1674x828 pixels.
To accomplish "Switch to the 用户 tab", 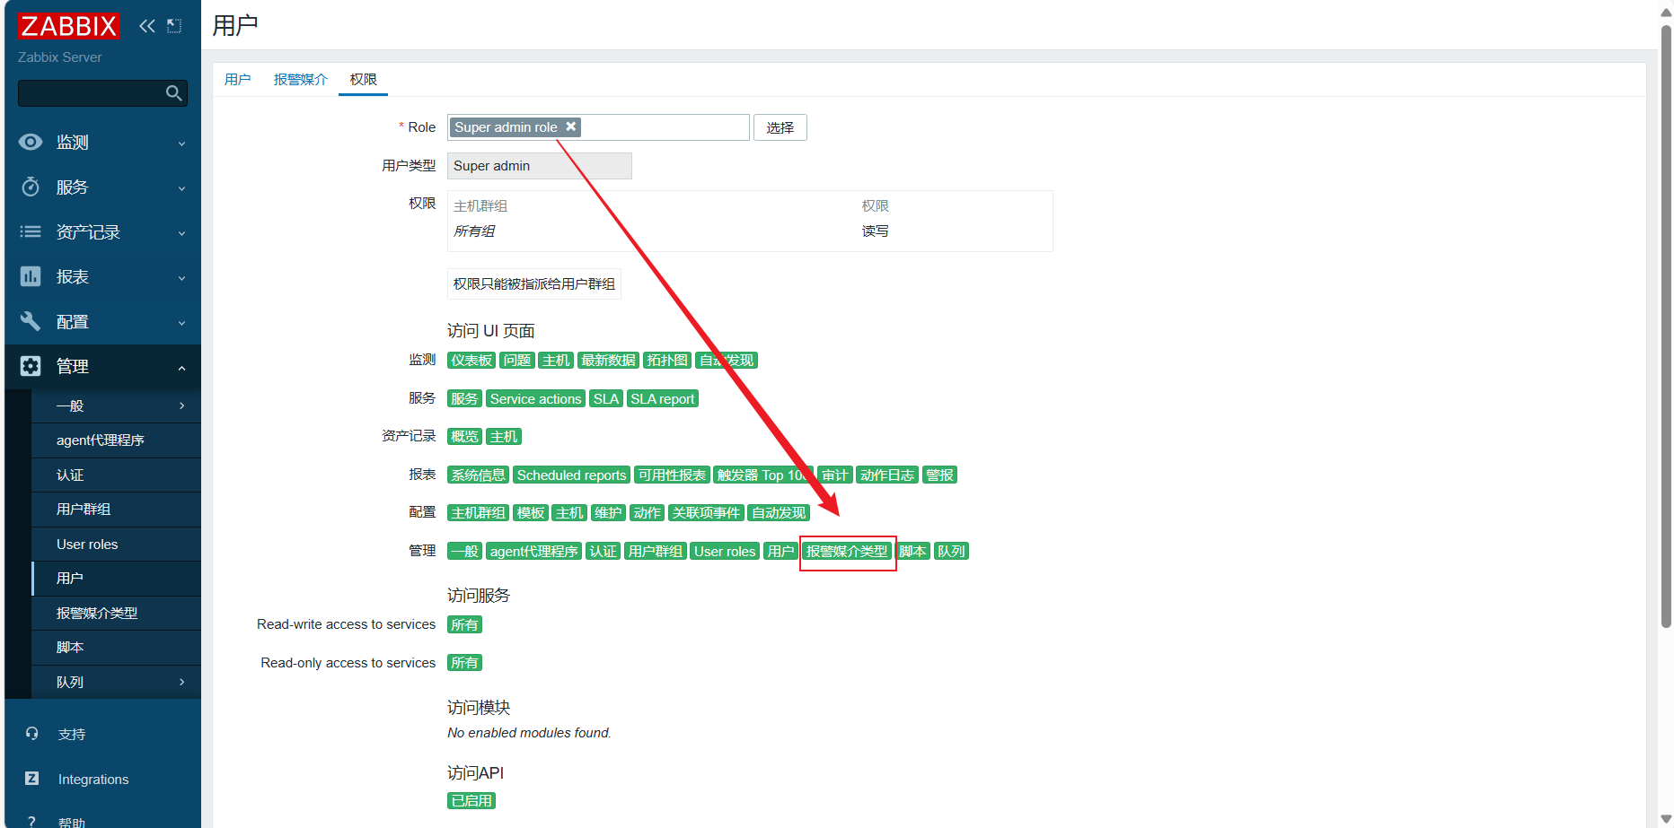I will [237, 80].
